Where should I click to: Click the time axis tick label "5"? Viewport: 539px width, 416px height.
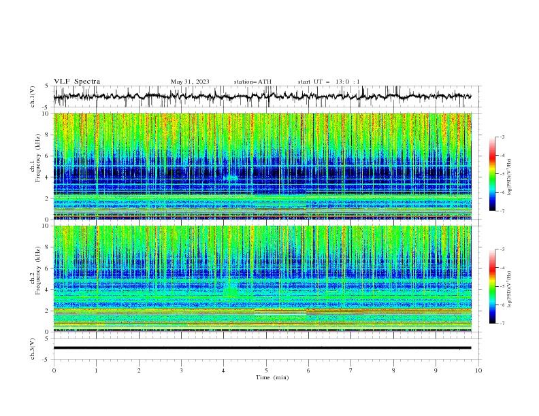[x=266, y=370]
